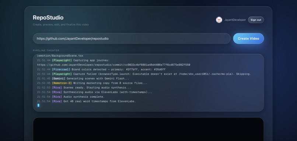
Task: Click the Firecrawl Brand colors detected line
Action: click(101, 69)
